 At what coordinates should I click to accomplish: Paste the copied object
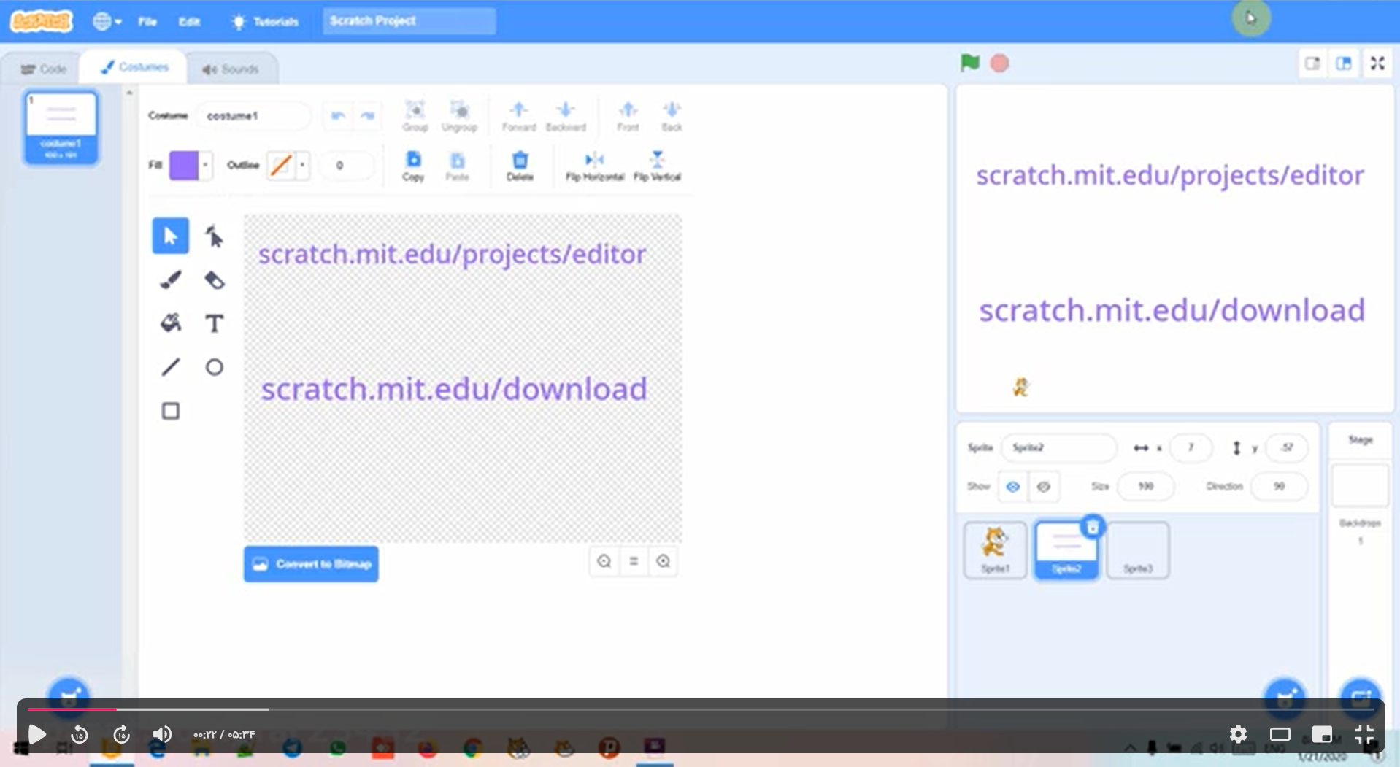click(x=457, y=166)
